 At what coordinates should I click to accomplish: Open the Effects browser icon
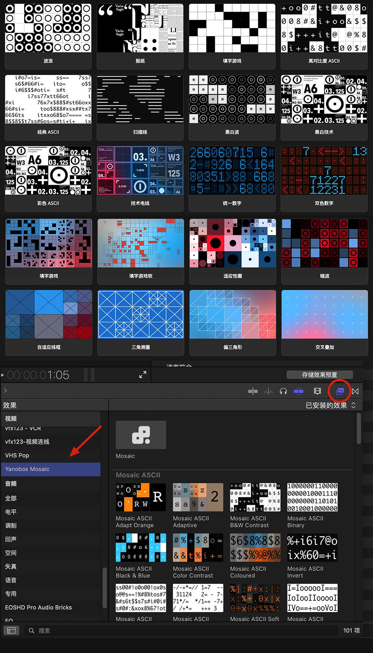tap(339, 391)
